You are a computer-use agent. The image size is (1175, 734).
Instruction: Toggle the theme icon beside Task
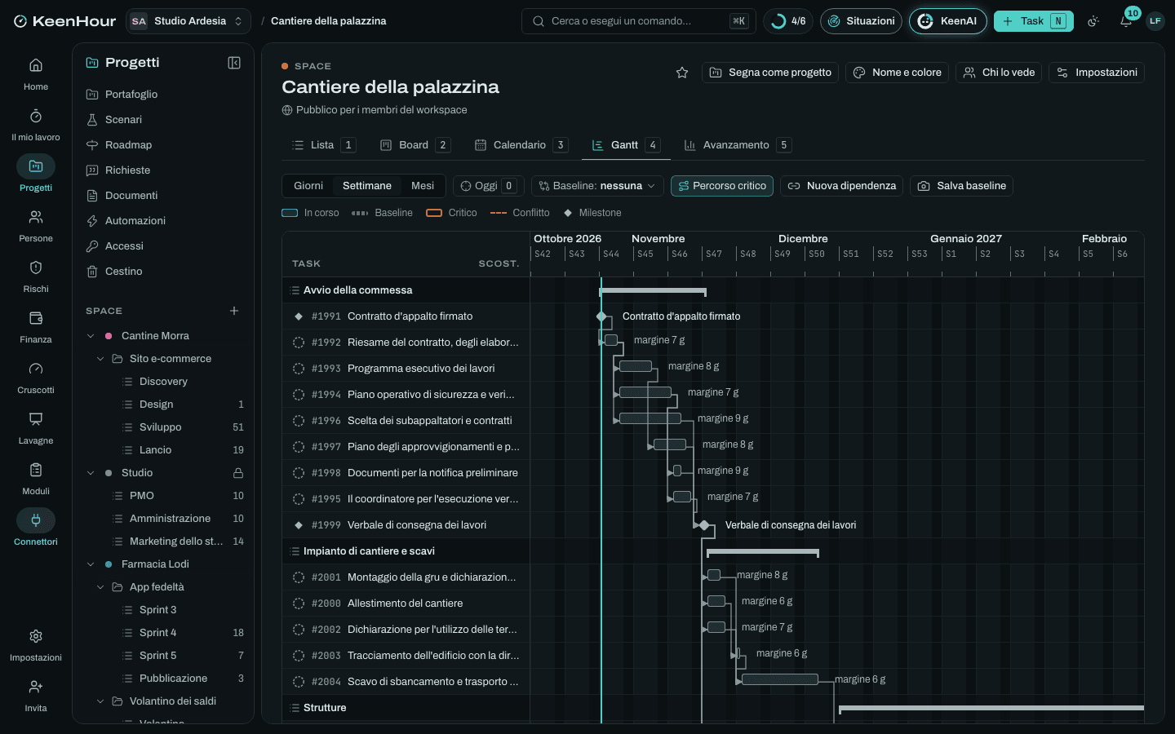[x=1093, y=21]
